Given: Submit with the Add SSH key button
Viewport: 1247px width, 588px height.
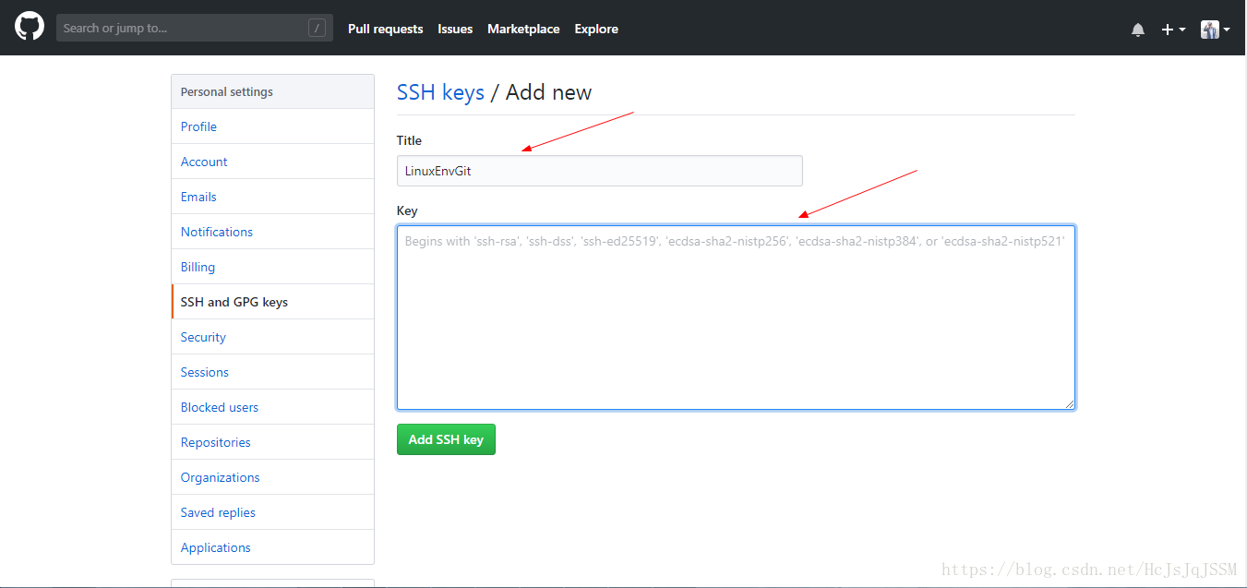Looking at the screenshot, I should (x=446, y=439).
